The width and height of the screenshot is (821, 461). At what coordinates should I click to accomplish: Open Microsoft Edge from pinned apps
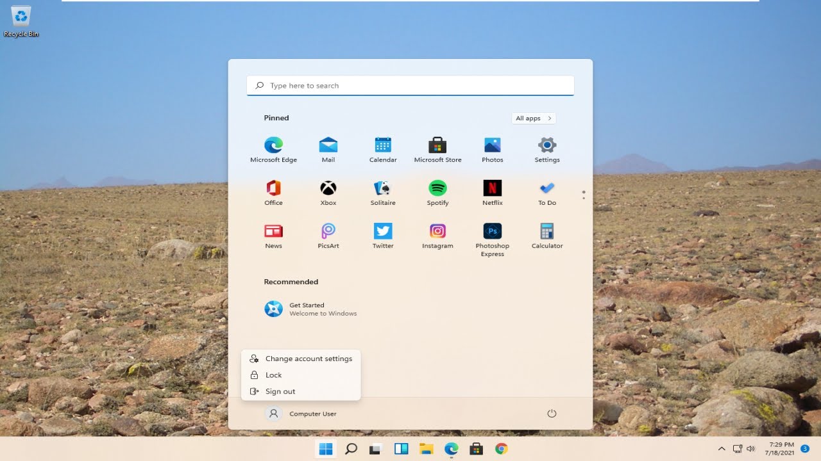273,150
